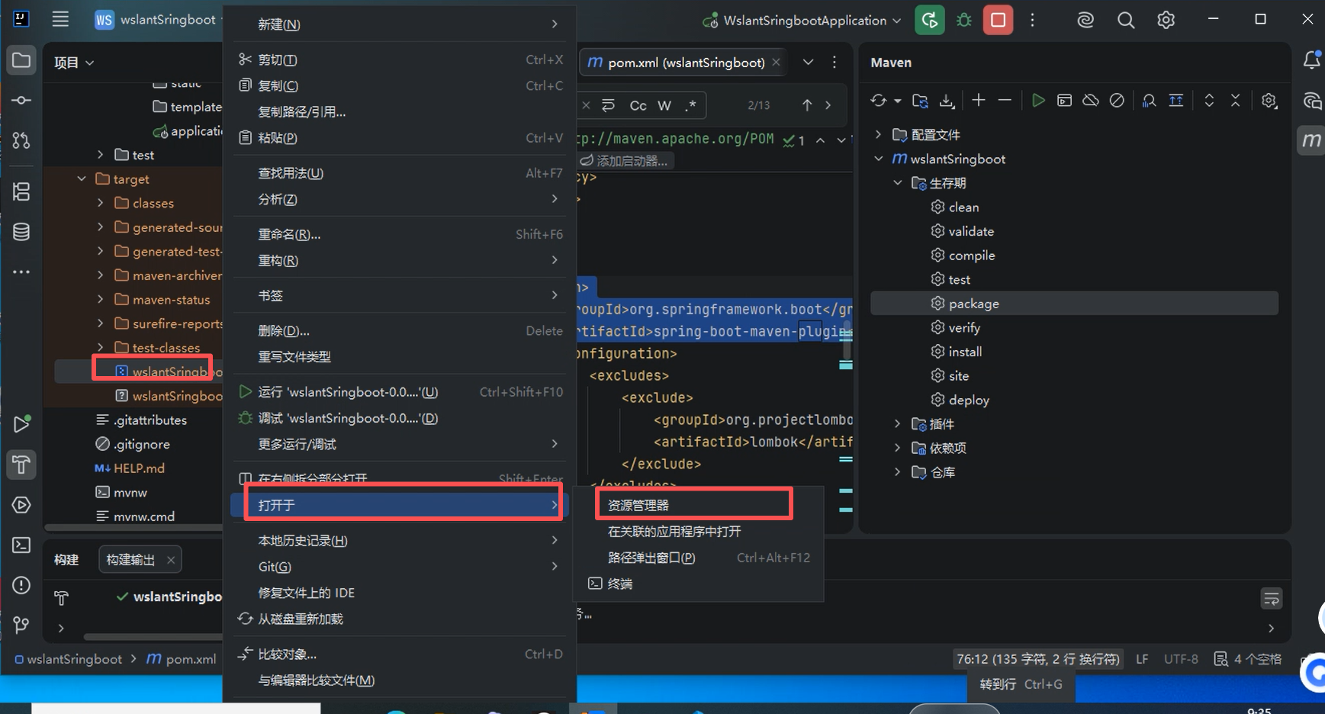Open the 项目 view dropdown
Image resolution: width=1325 pixels, height=714 pixels.
[74, 63]
